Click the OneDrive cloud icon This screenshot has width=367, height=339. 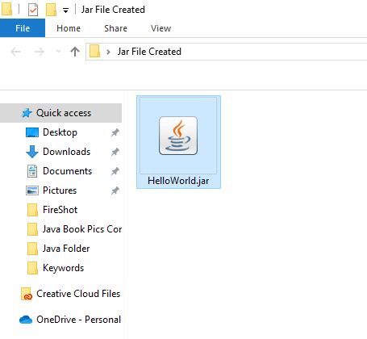point(26,320)
